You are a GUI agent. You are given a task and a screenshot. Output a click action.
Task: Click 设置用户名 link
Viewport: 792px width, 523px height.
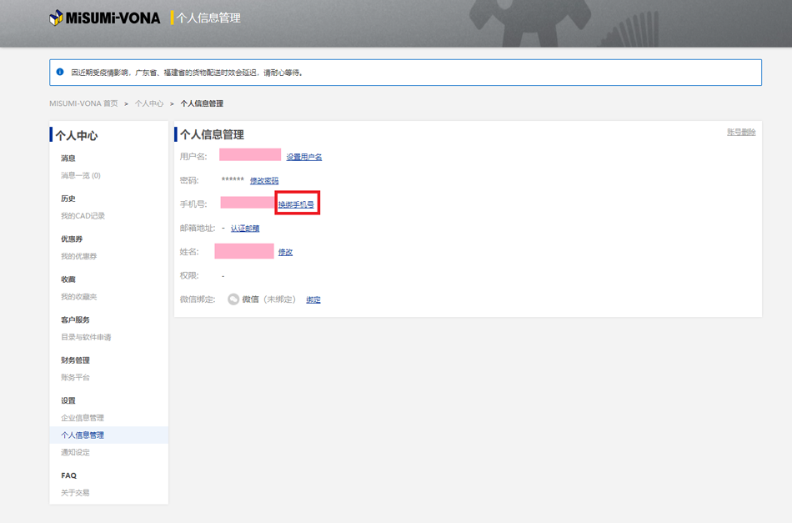(x=304, y=157)
